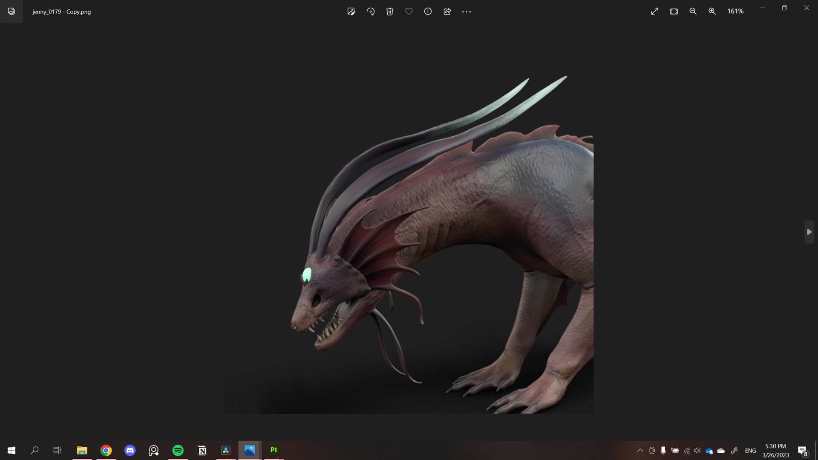Screen dimensions: 818x460
Task: Show file information panel
Action: tap(428, 11)
